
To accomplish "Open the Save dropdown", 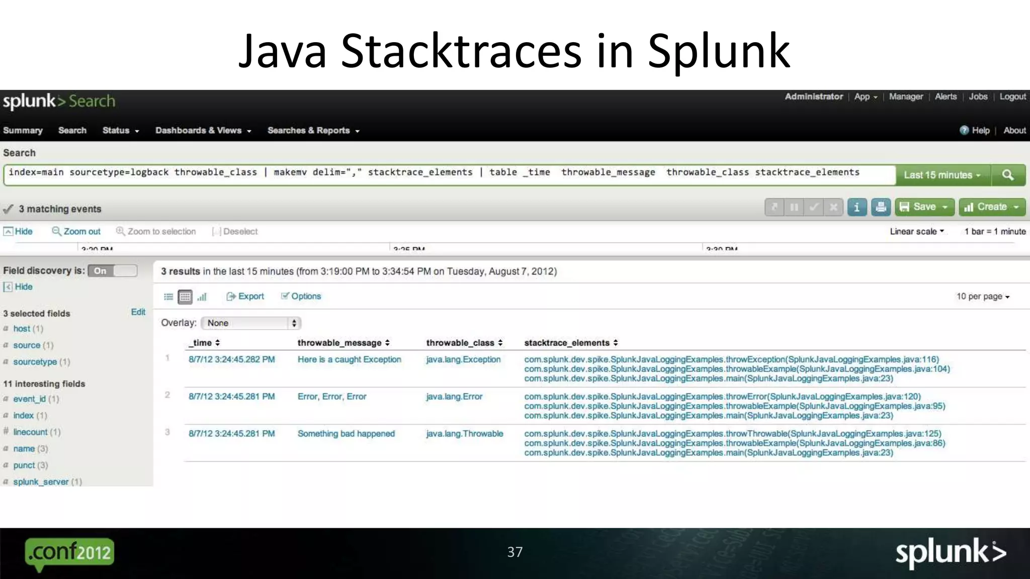I will [x=924, y=207].
